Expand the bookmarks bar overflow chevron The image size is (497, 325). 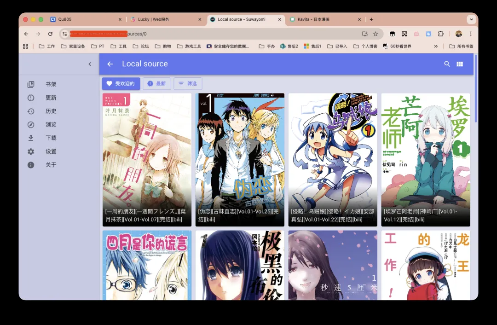436,46
